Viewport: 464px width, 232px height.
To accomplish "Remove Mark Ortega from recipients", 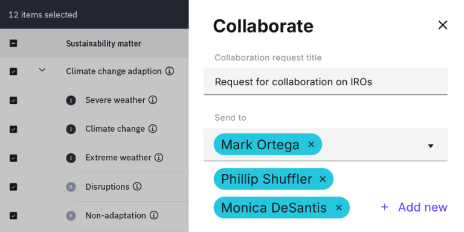I will point(311,144).
